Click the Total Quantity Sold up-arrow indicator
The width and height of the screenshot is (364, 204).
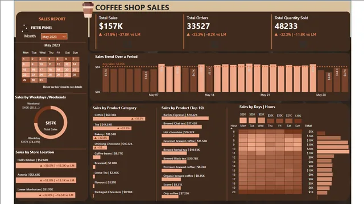[276, 35]
